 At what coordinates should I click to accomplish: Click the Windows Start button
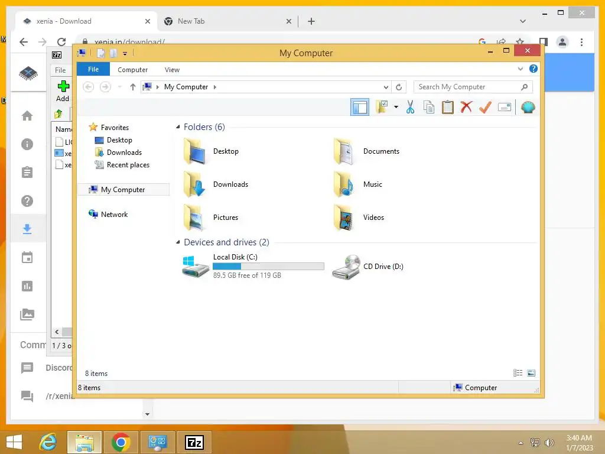14,442
